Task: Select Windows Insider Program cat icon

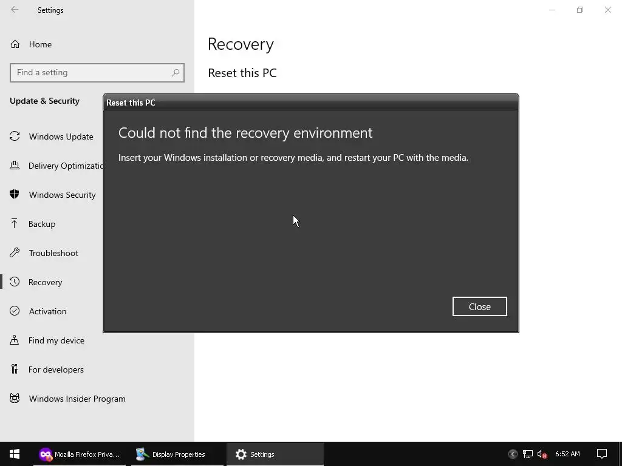Action: click(x=15, y=398)
